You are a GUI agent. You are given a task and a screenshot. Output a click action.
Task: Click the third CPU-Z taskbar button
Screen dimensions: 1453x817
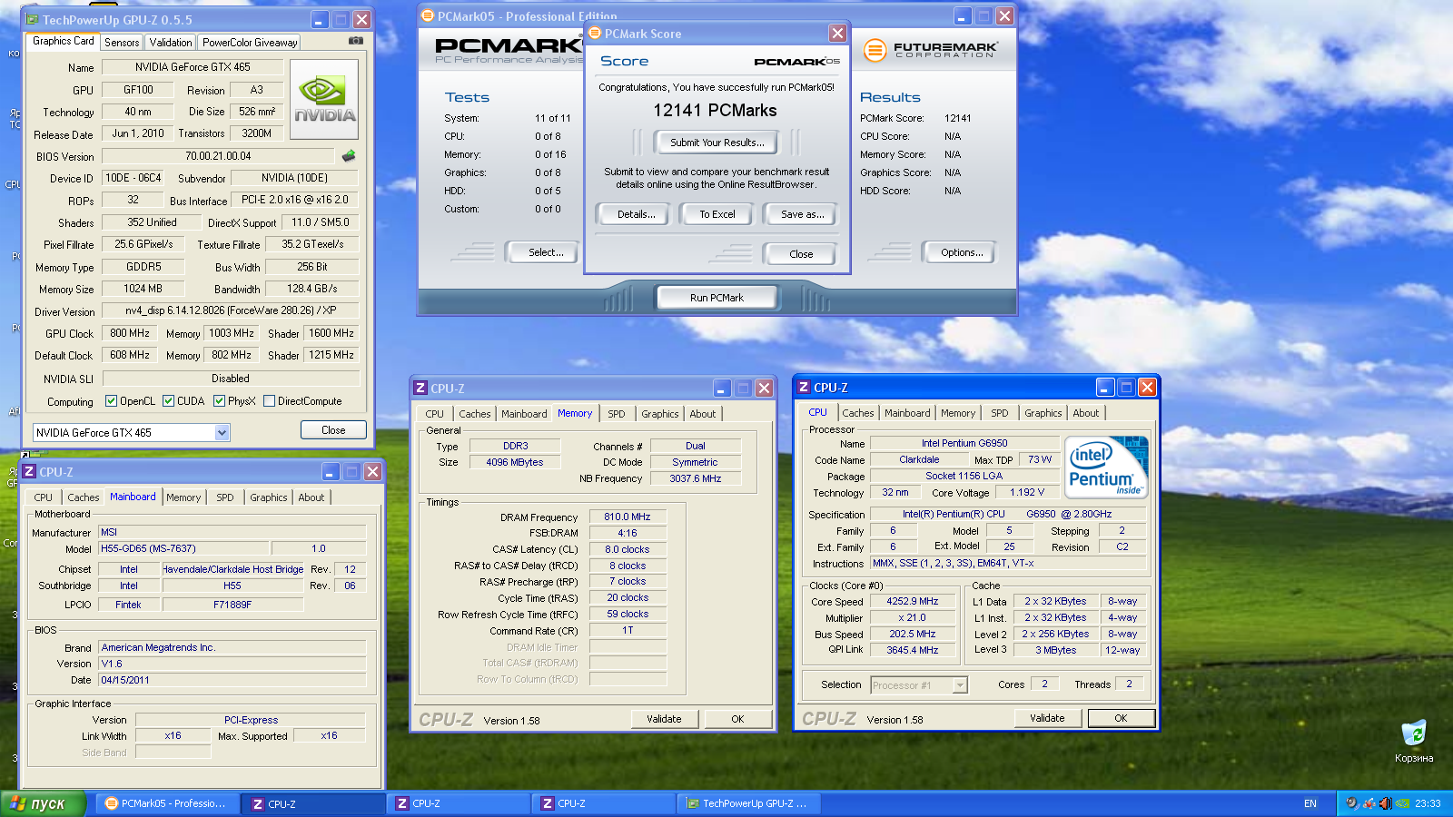pos(604,803)
